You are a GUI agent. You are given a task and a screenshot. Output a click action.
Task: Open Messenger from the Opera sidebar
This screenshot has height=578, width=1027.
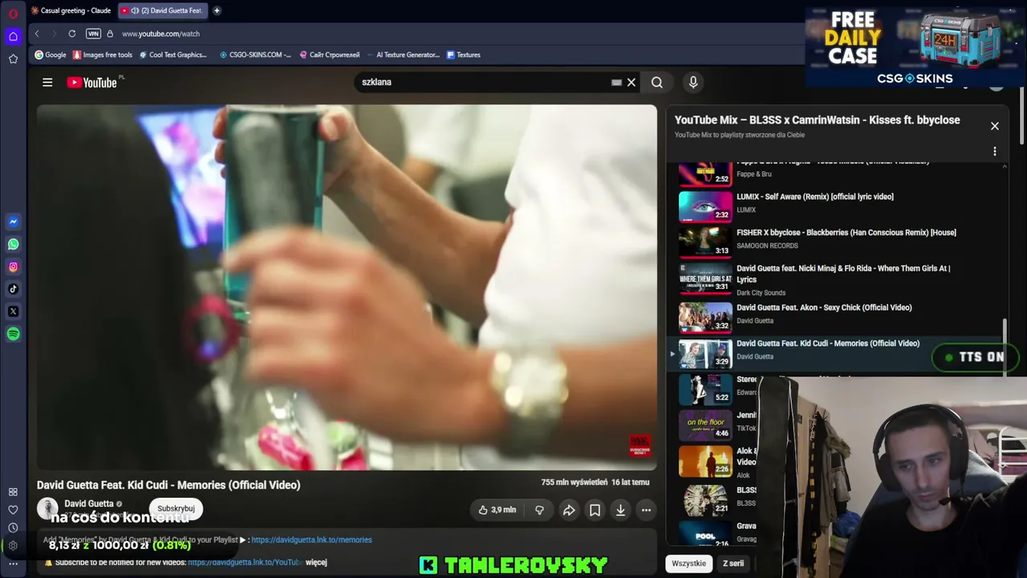coord(13,222)
